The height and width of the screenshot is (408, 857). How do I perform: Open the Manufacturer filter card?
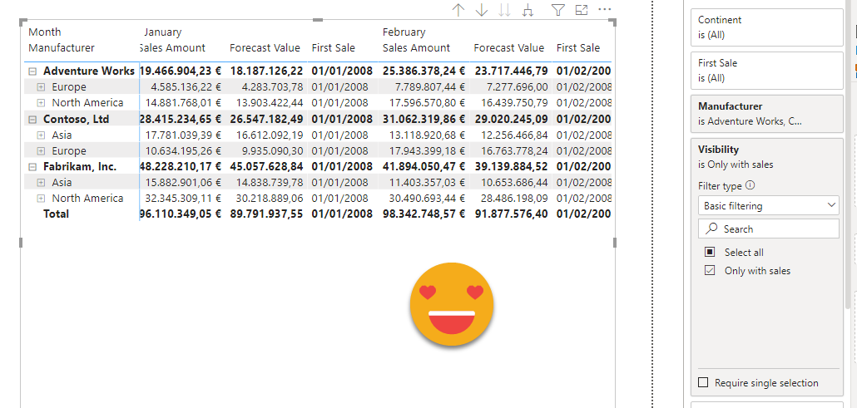click(x=766, y=114)
